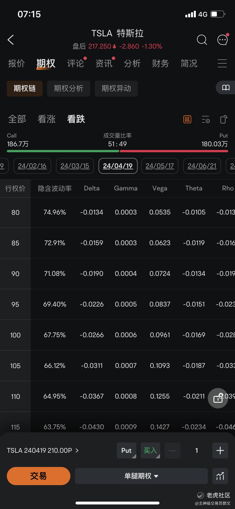Show 看跌 put options
The image size is (235, 509).
pyautogui.click(x=76, y=119)
